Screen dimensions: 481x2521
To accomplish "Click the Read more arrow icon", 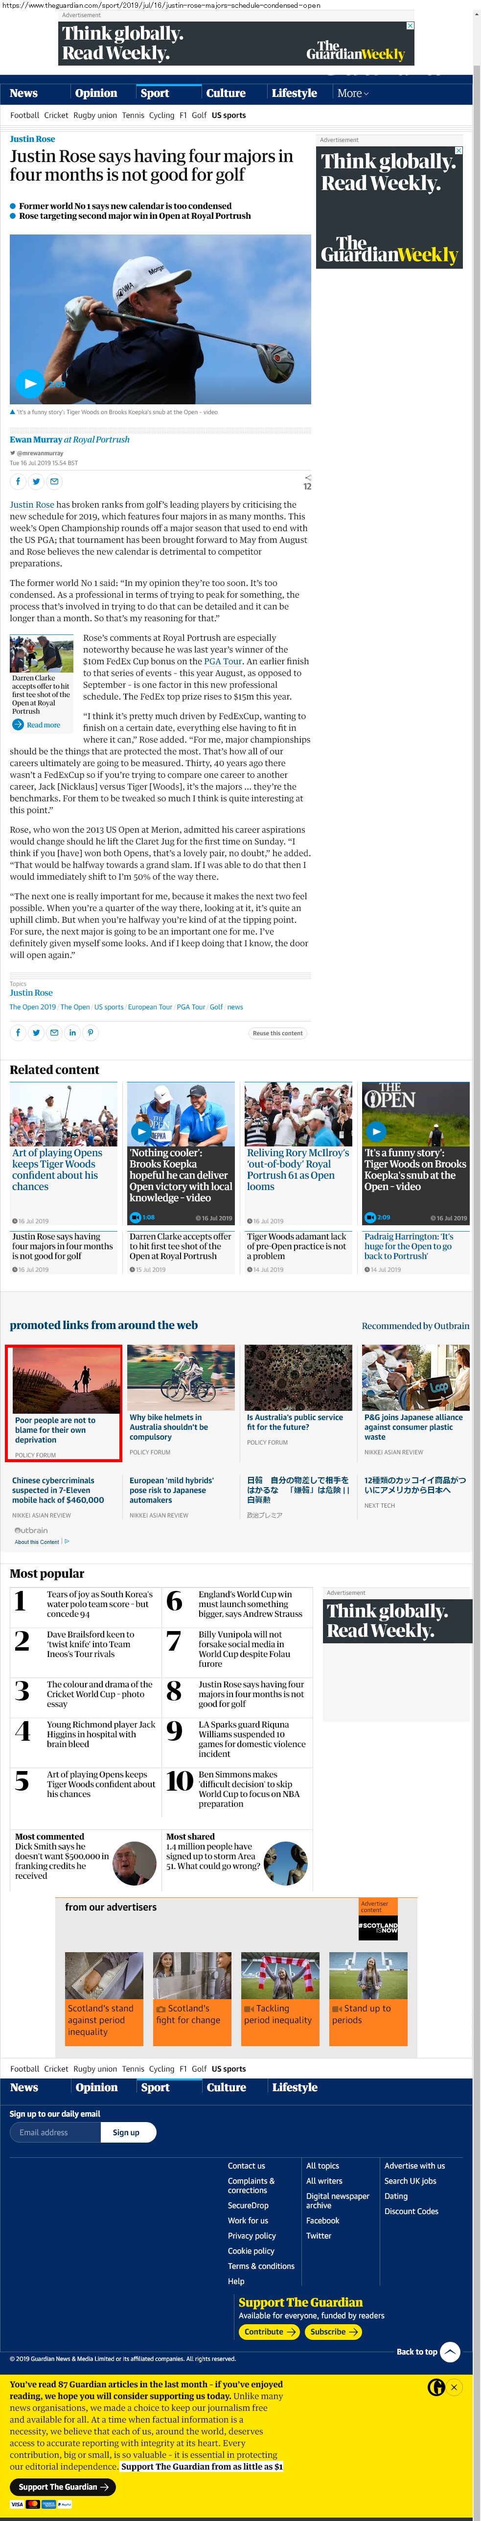I will coord(18,725).
